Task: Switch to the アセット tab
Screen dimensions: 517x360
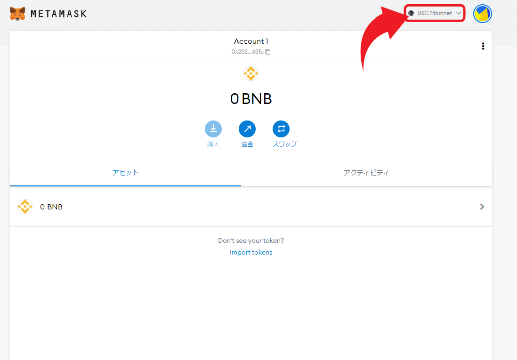Action: [125, 173]
